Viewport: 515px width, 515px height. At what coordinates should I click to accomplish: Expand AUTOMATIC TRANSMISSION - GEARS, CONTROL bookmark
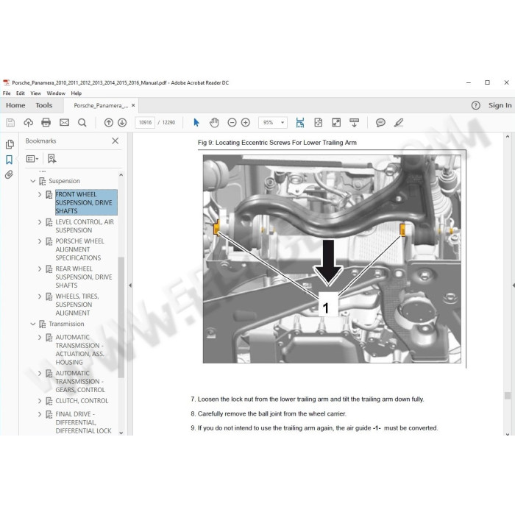tap(40, 373)
